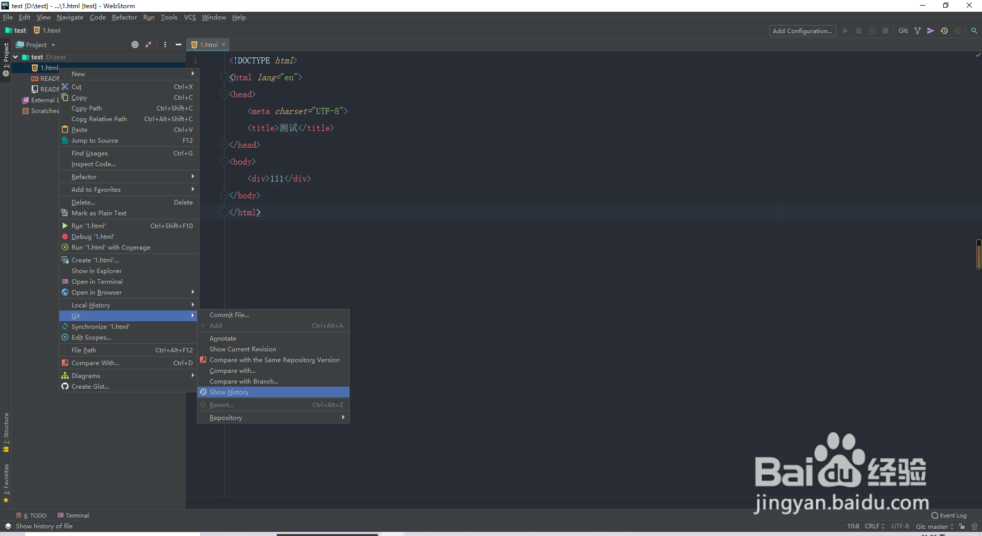
Task: Choose Jump to Source menu entry
Action: click(x=129, y=141)
